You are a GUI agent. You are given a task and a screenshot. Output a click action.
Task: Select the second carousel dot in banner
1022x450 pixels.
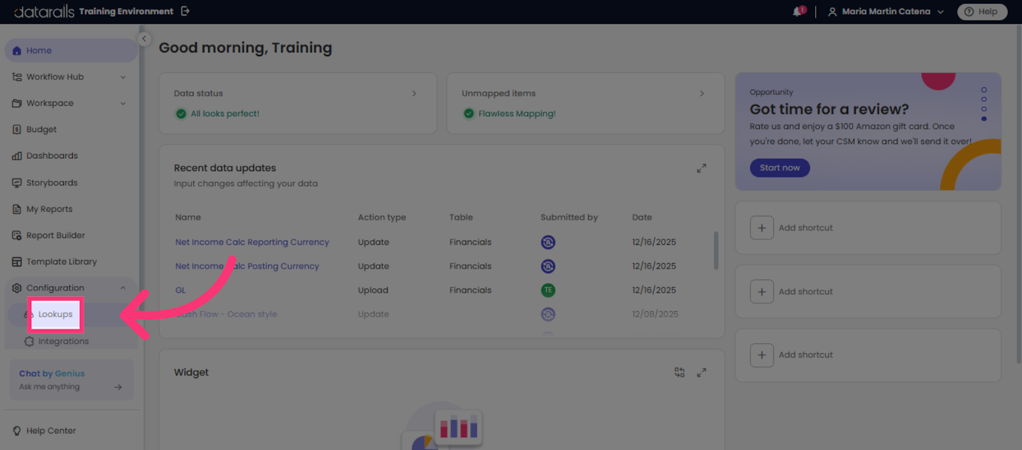point(984,100)
